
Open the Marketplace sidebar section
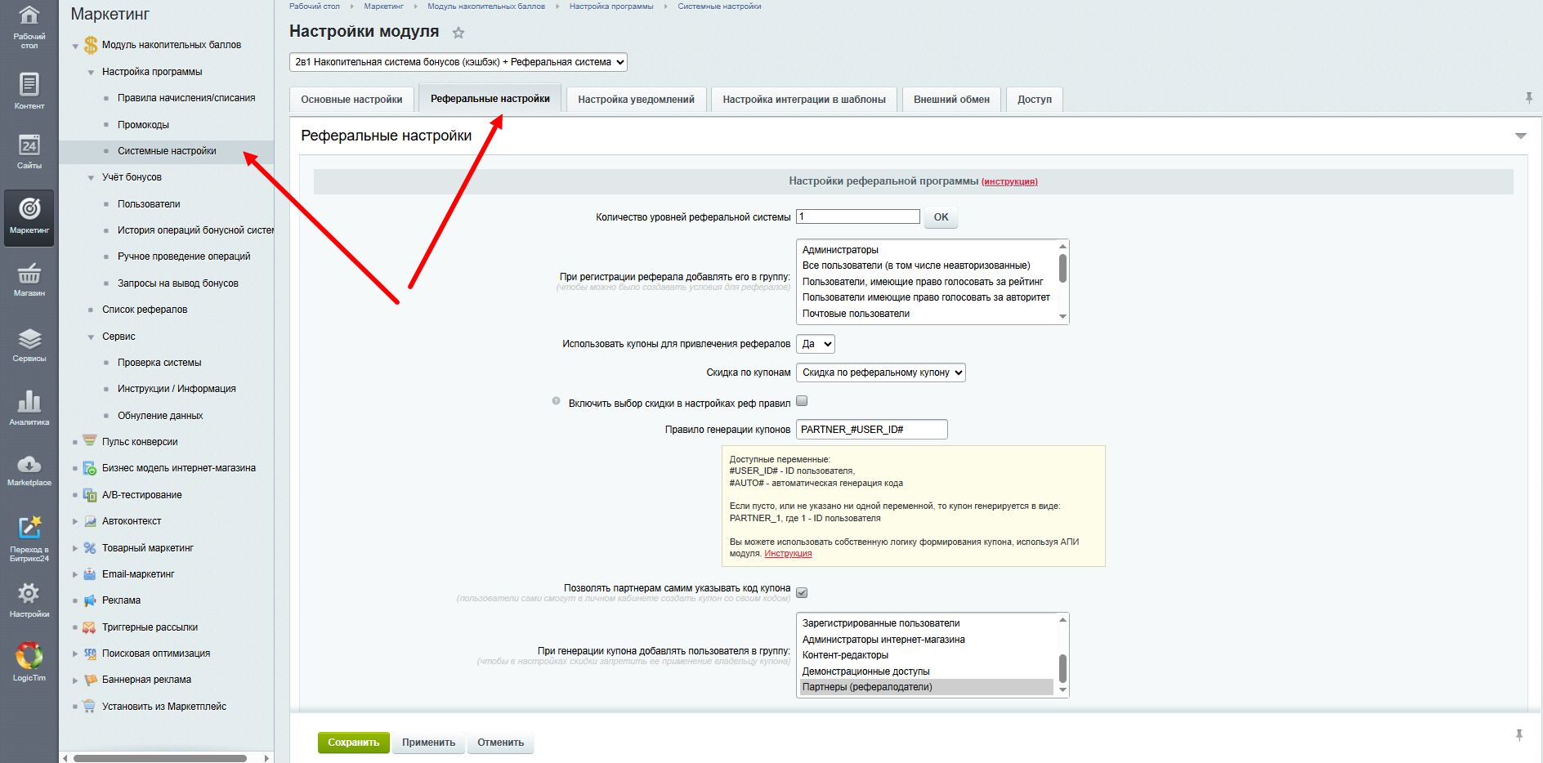tap(29, 470)
